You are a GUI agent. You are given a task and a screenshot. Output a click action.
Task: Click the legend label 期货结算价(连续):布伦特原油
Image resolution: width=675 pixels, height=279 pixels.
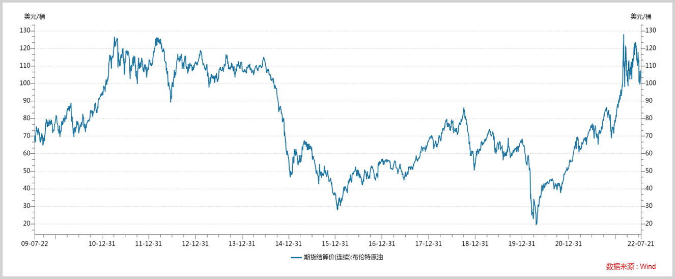(x=343, y=258)
